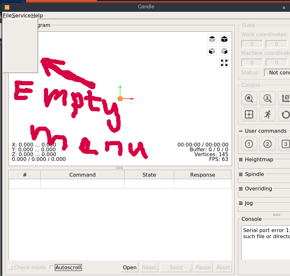Click the Abort button
The image size is (290, 276).
[x=223, y=267]
